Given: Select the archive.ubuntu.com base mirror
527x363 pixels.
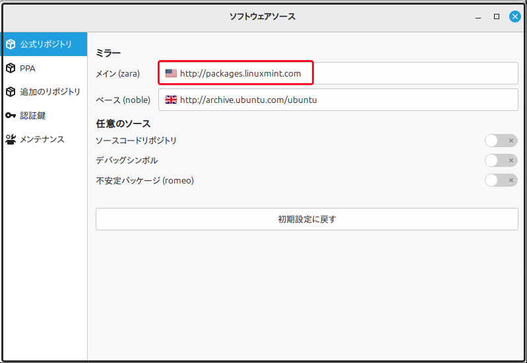Looking at the screenshot, I should tap(338, 100).
